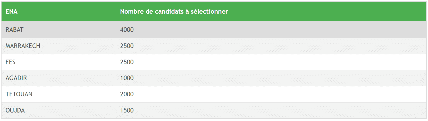This screenshot has width=428, height=121.
Task: Select the FES cell
Action: point(58,62)
